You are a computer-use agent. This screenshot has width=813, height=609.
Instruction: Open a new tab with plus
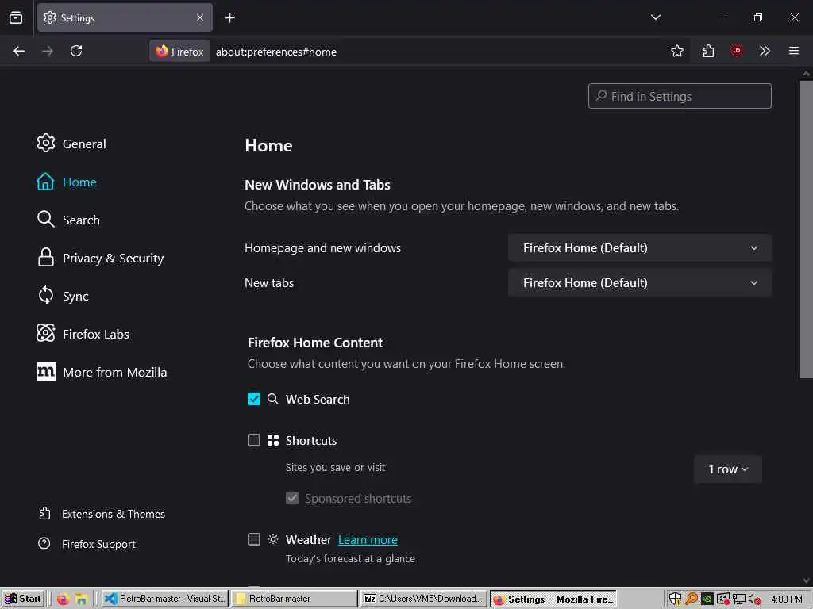(229, 18)
